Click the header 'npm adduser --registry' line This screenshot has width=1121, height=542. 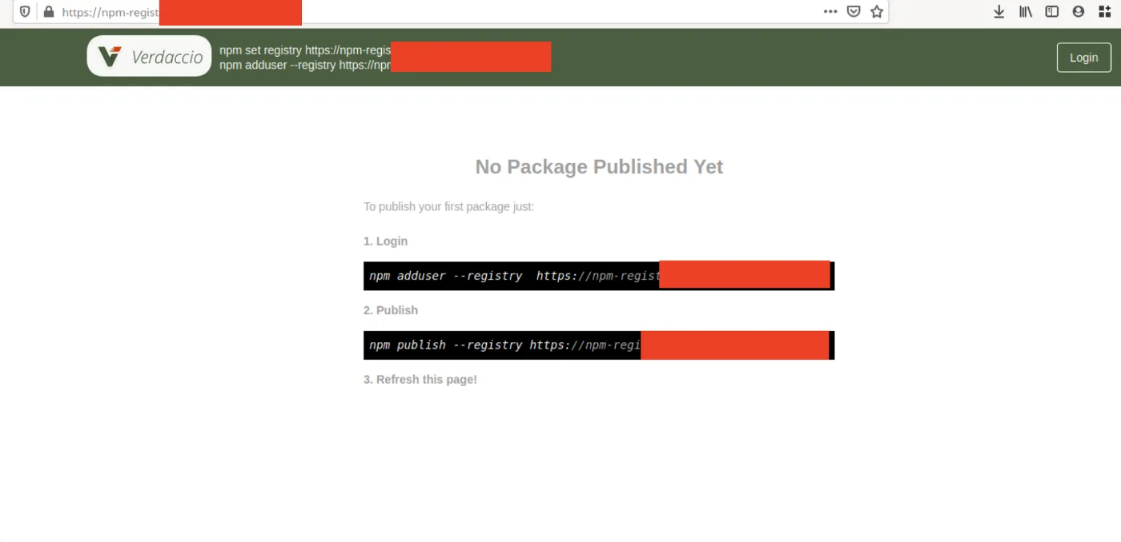(305, 65)
